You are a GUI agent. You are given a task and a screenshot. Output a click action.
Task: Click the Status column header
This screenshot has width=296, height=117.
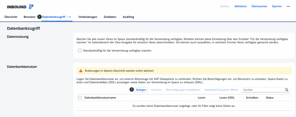coord(270,97)
